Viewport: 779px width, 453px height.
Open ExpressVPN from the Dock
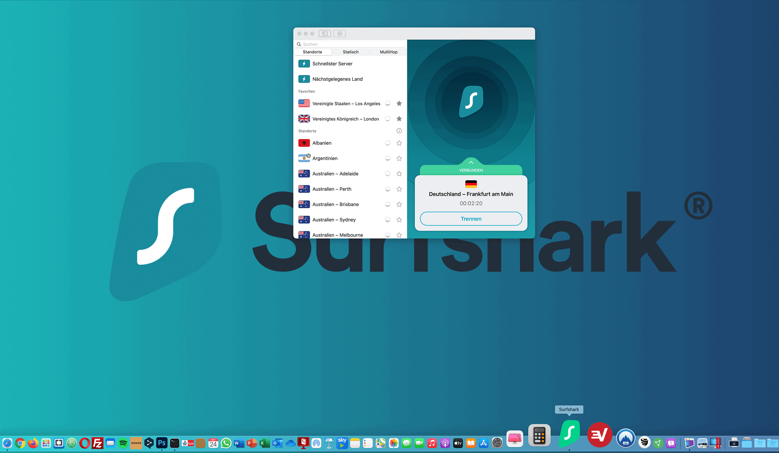(599, 435)
